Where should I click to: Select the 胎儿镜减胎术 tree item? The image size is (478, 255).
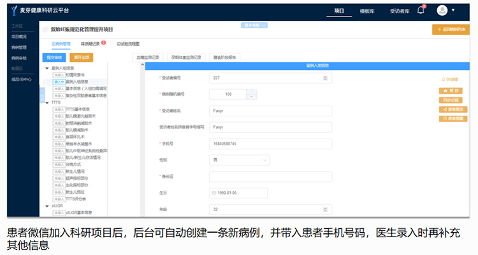[70, 130]
